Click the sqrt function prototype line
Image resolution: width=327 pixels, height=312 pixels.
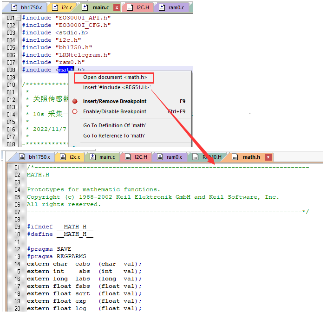(84, 293)
